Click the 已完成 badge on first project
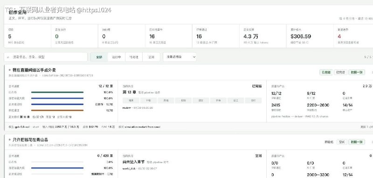 tap(340, 73)
